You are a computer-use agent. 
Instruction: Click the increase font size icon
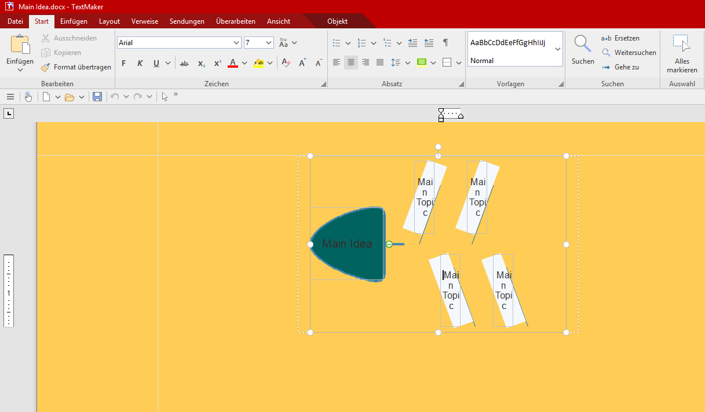click(302, 63)
